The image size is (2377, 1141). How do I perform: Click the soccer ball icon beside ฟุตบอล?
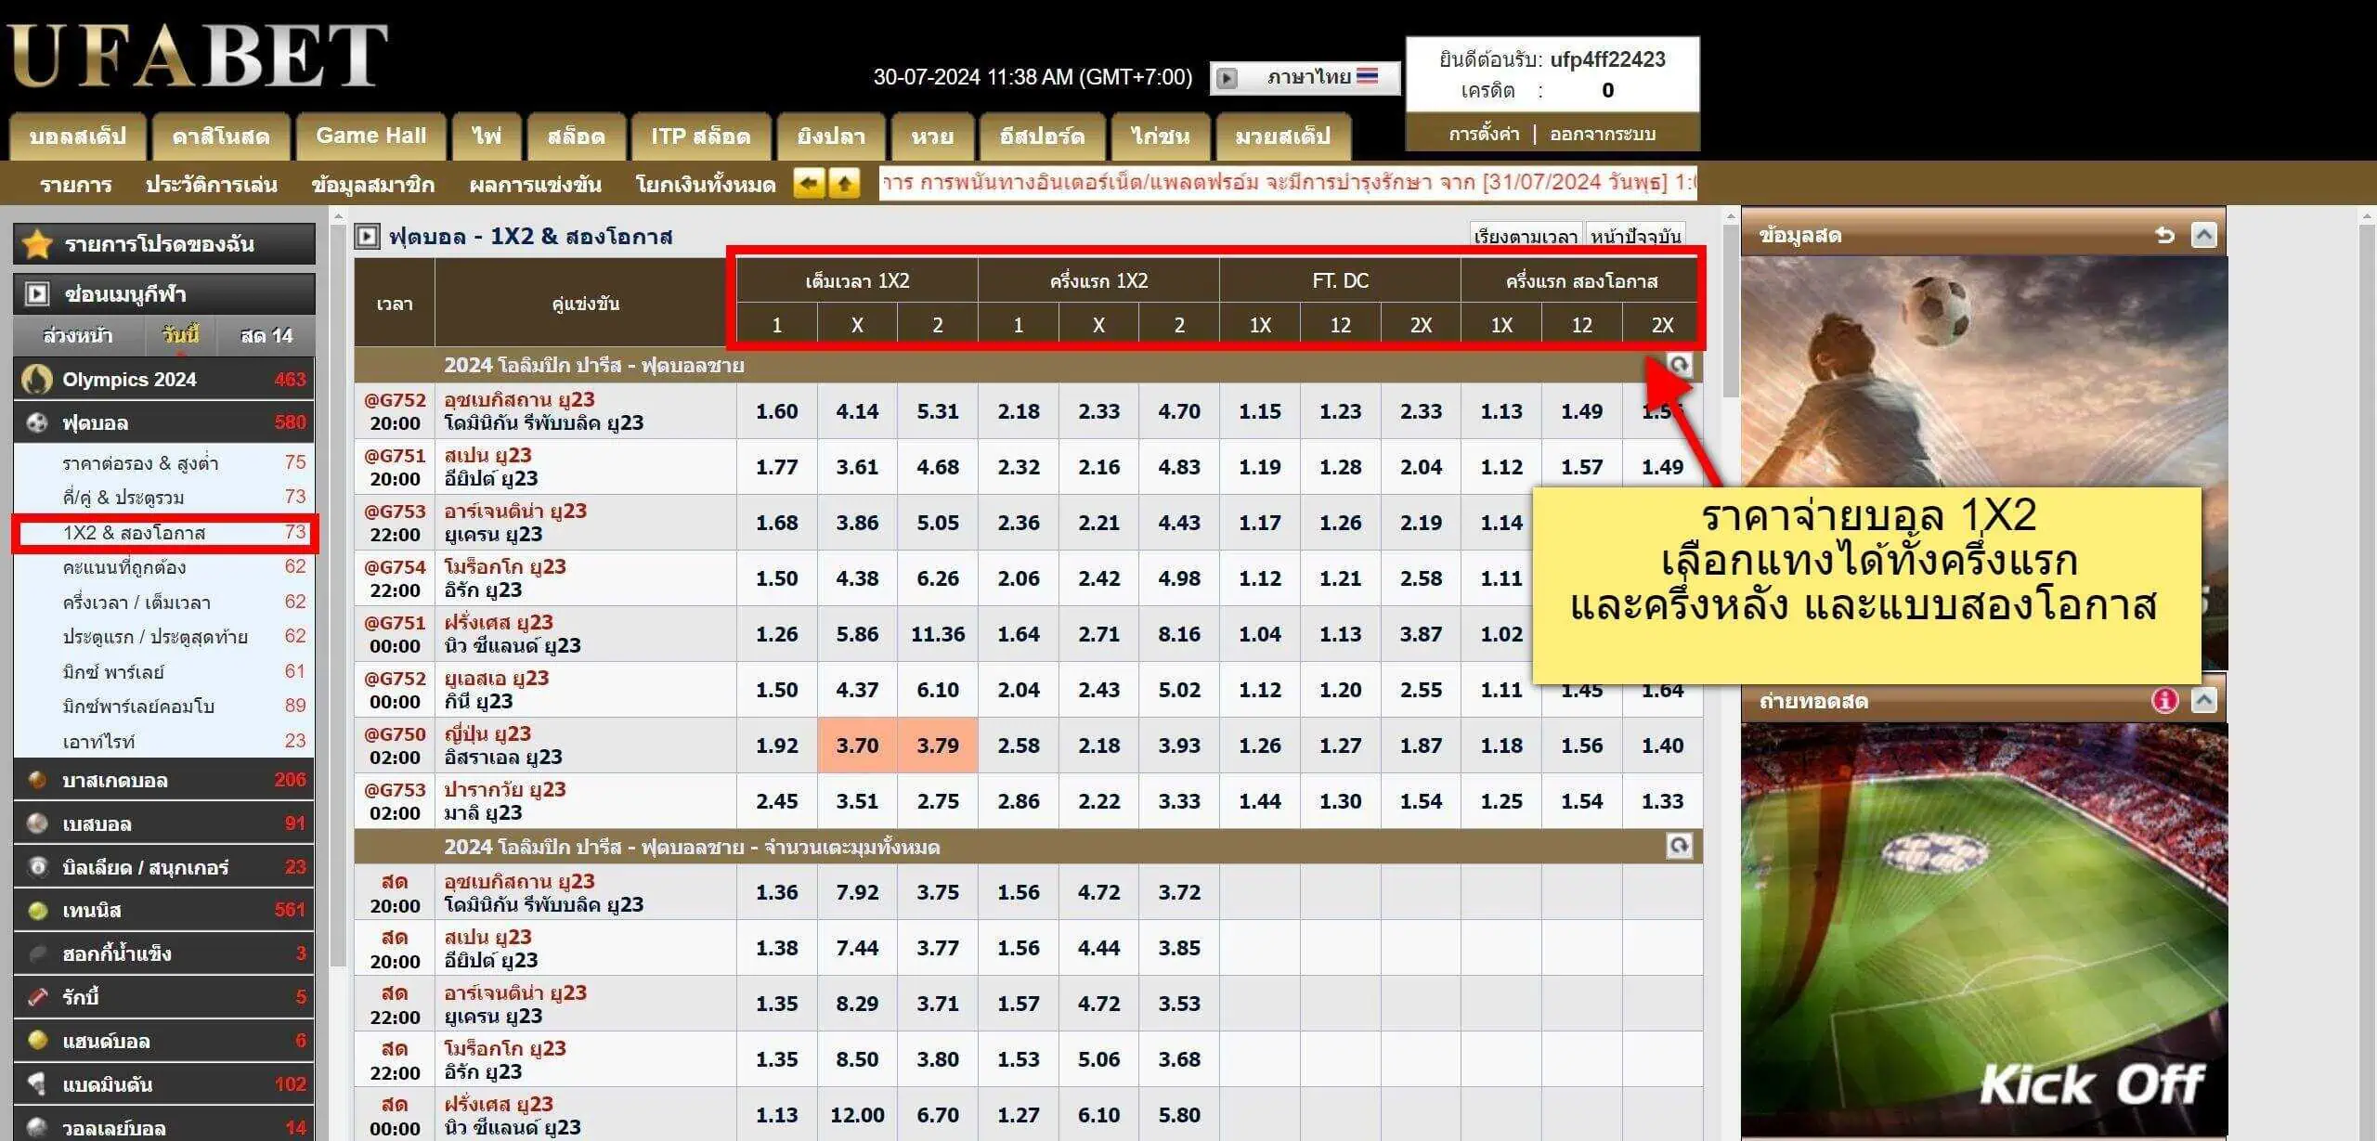[37, 422]
